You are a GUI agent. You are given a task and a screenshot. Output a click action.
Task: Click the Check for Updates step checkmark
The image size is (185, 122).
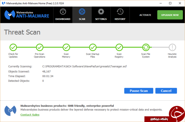[13, 47]
